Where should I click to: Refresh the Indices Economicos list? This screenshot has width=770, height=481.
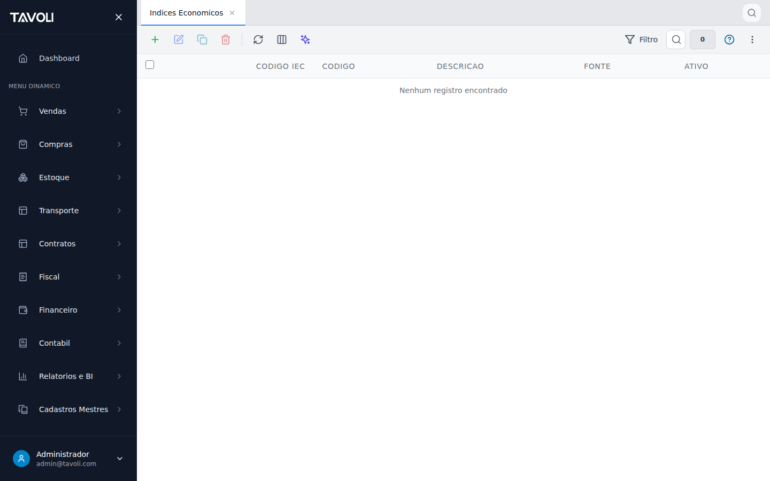tap(258, 40)
